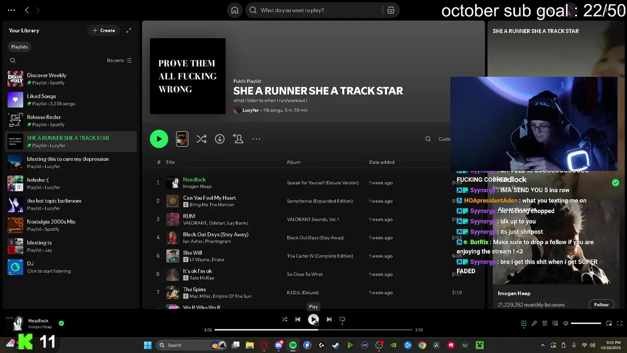Go back with the left arrow
The height and width of the screenshot is (353, 627).
[27, 10]
